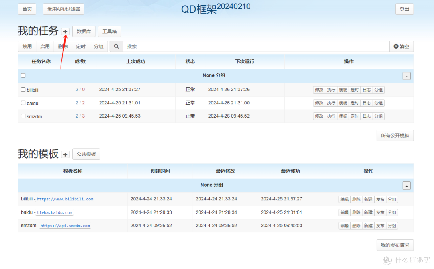Click 模板 for bilibili task
This screenshot has height=269, width=434.
click(x=343, y=90)
